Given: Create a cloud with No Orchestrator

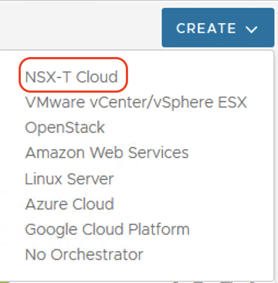Looking at the screenshot, I should point(84,254).
